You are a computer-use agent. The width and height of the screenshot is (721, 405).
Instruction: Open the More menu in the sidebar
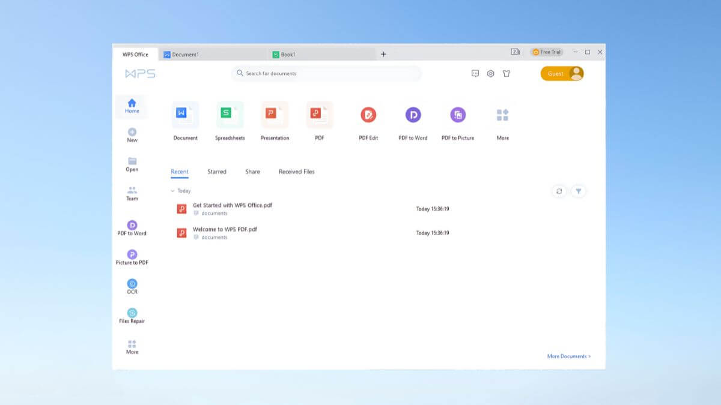(x=132, y=343)
